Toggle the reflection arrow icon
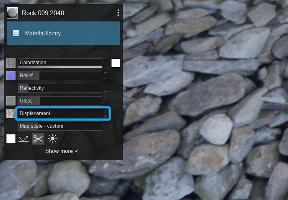The image size is (288, 200). [x=23, y=139]
